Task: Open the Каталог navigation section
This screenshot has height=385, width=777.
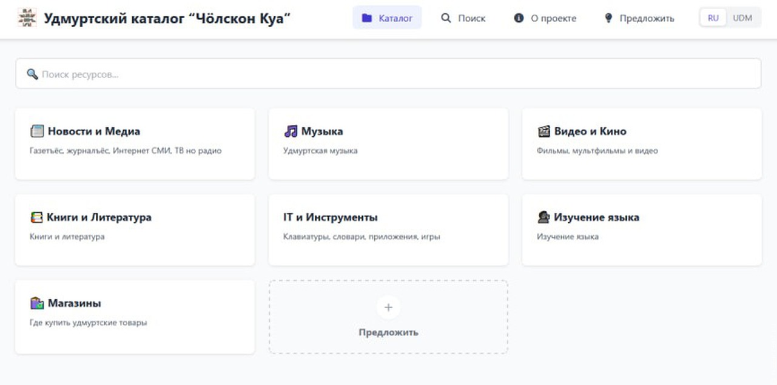Action: point(387,18)
